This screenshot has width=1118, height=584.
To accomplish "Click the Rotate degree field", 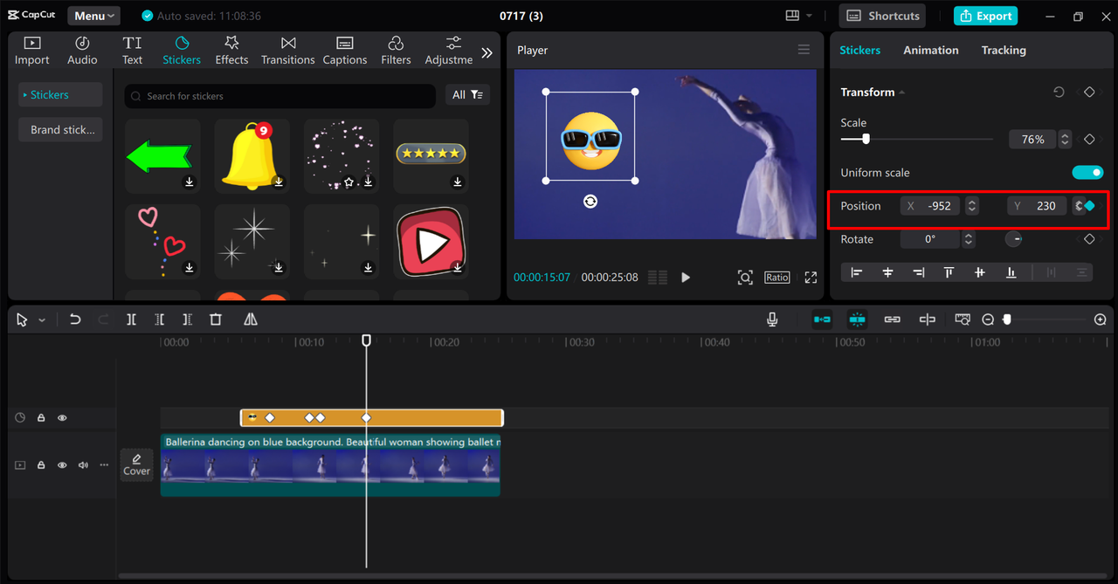I will [x=931, y=239].
